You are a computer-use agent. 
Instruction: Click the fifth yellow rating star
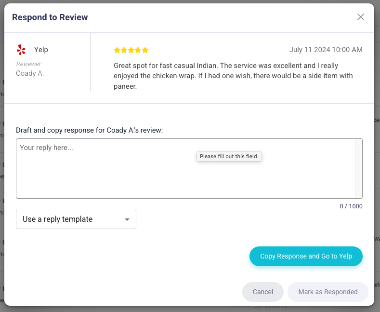[145, 50]
